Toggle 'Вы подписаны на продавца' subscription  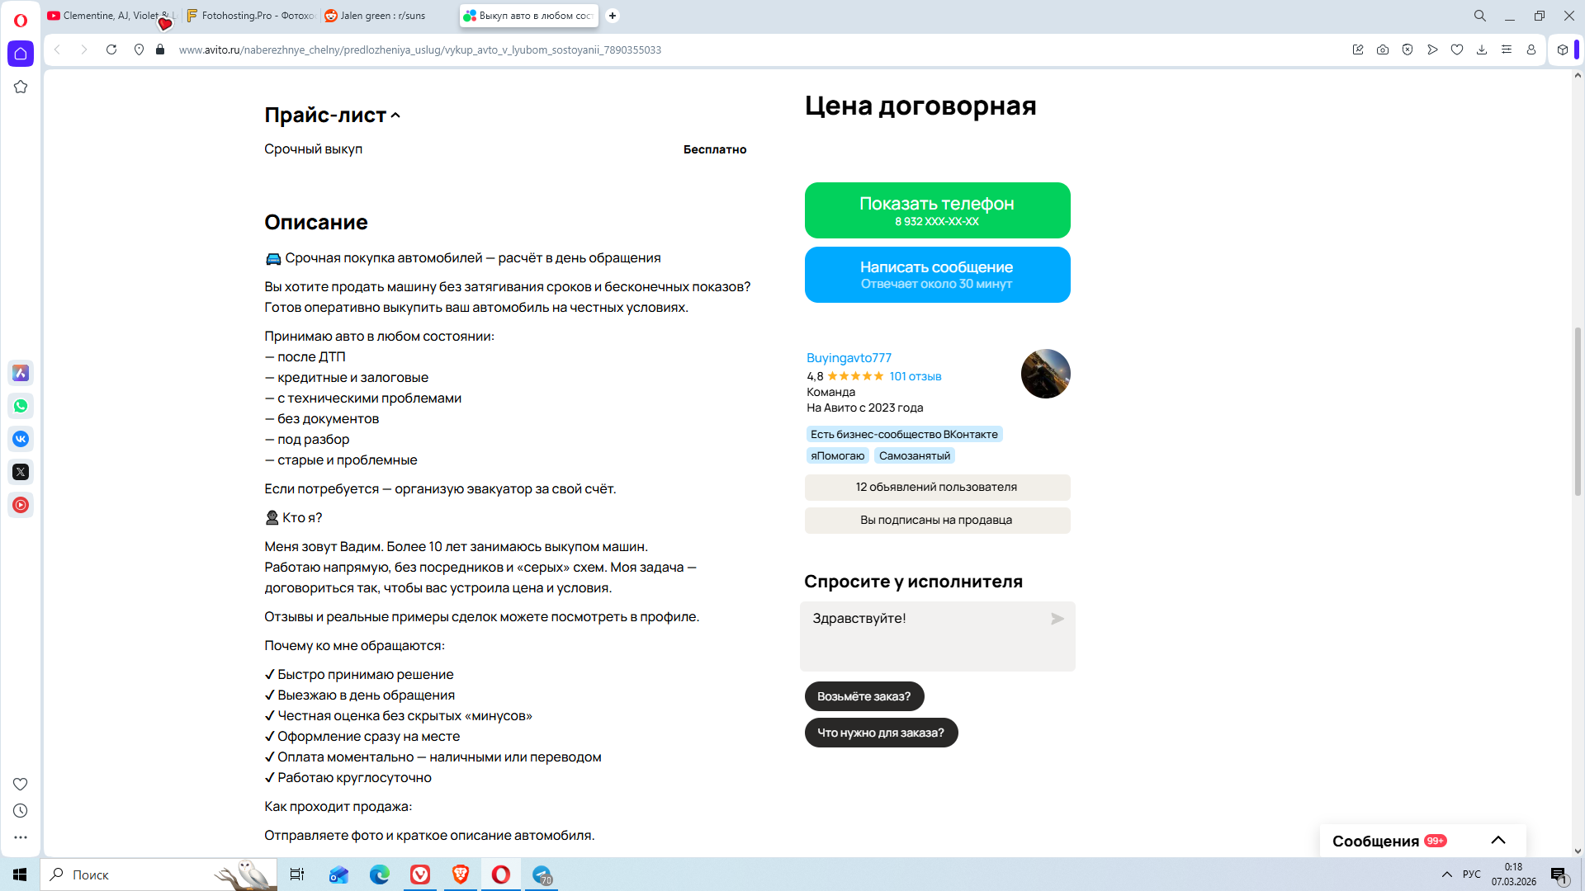[x=937, y=520]
